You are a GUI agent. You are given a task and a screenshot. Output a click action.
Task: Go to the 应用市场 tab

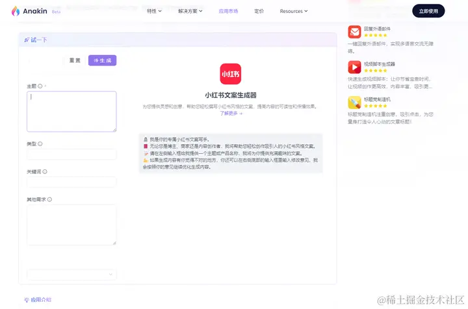click(x=228, y=11)
